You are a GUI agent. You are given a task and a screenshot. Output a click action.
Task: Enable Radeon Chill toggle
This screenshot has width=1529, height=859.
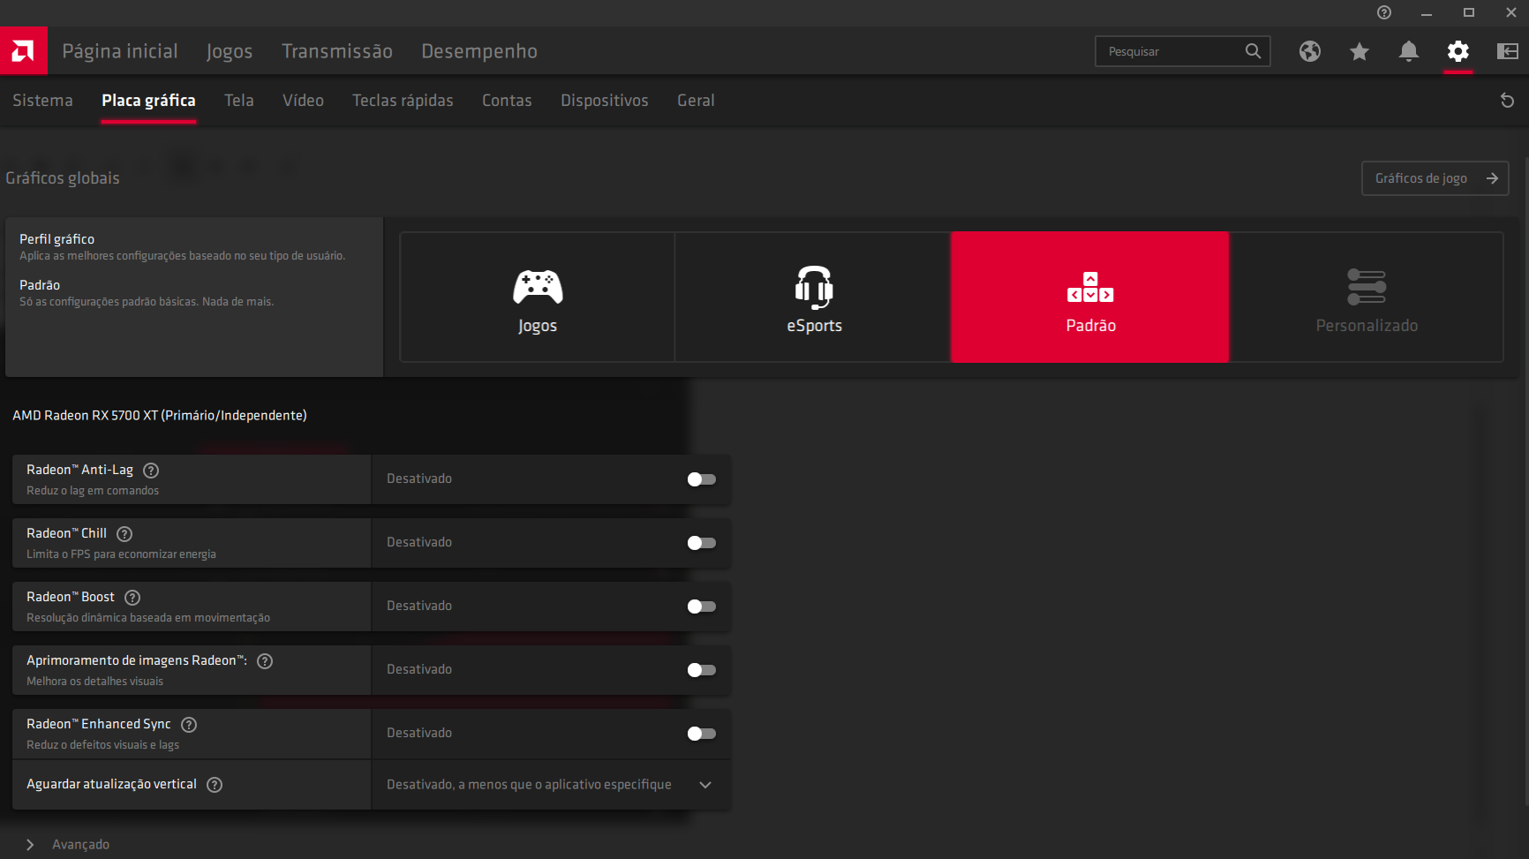click(x=702, y=543)
